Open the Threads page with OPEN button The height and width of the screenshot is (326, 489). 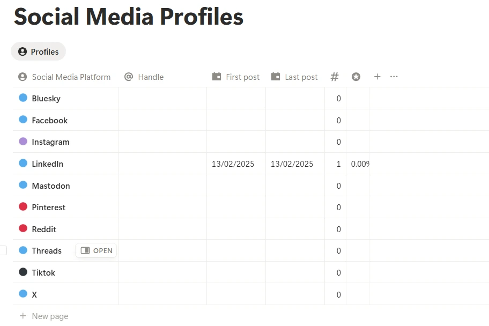tap(95, 250)
